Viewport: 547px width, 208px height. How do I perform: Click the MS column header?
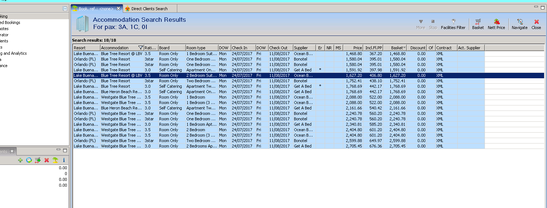339,48
